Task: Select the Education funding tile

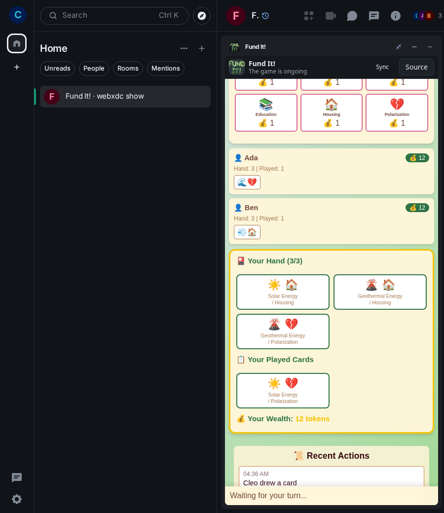Action: click(x=266, y=113)
